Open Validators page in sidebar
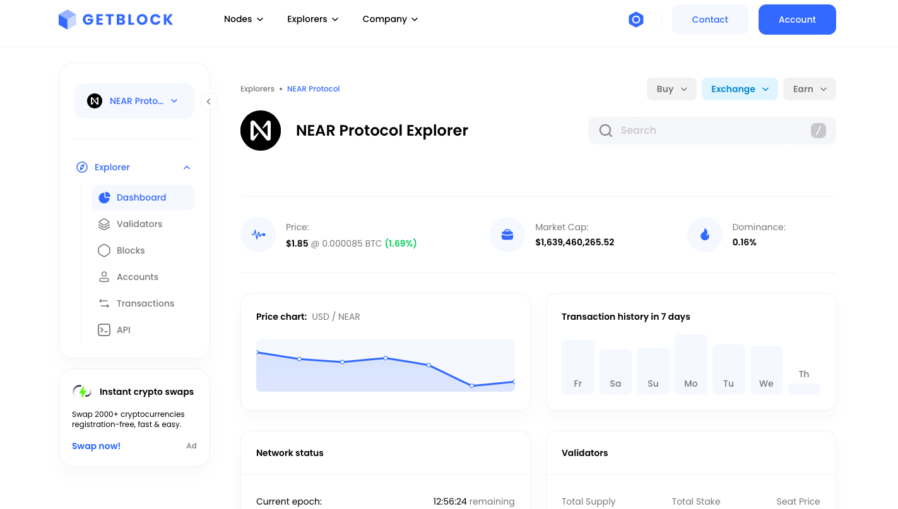Viewport: 898px width, 509px height. click(x=143, y=224)
